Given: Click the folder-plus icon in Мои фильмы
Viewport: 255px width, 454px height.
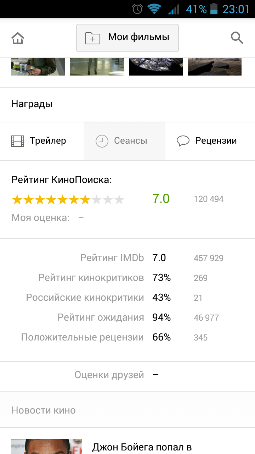Looking at the screenshot, I should (x=93, y=38).
